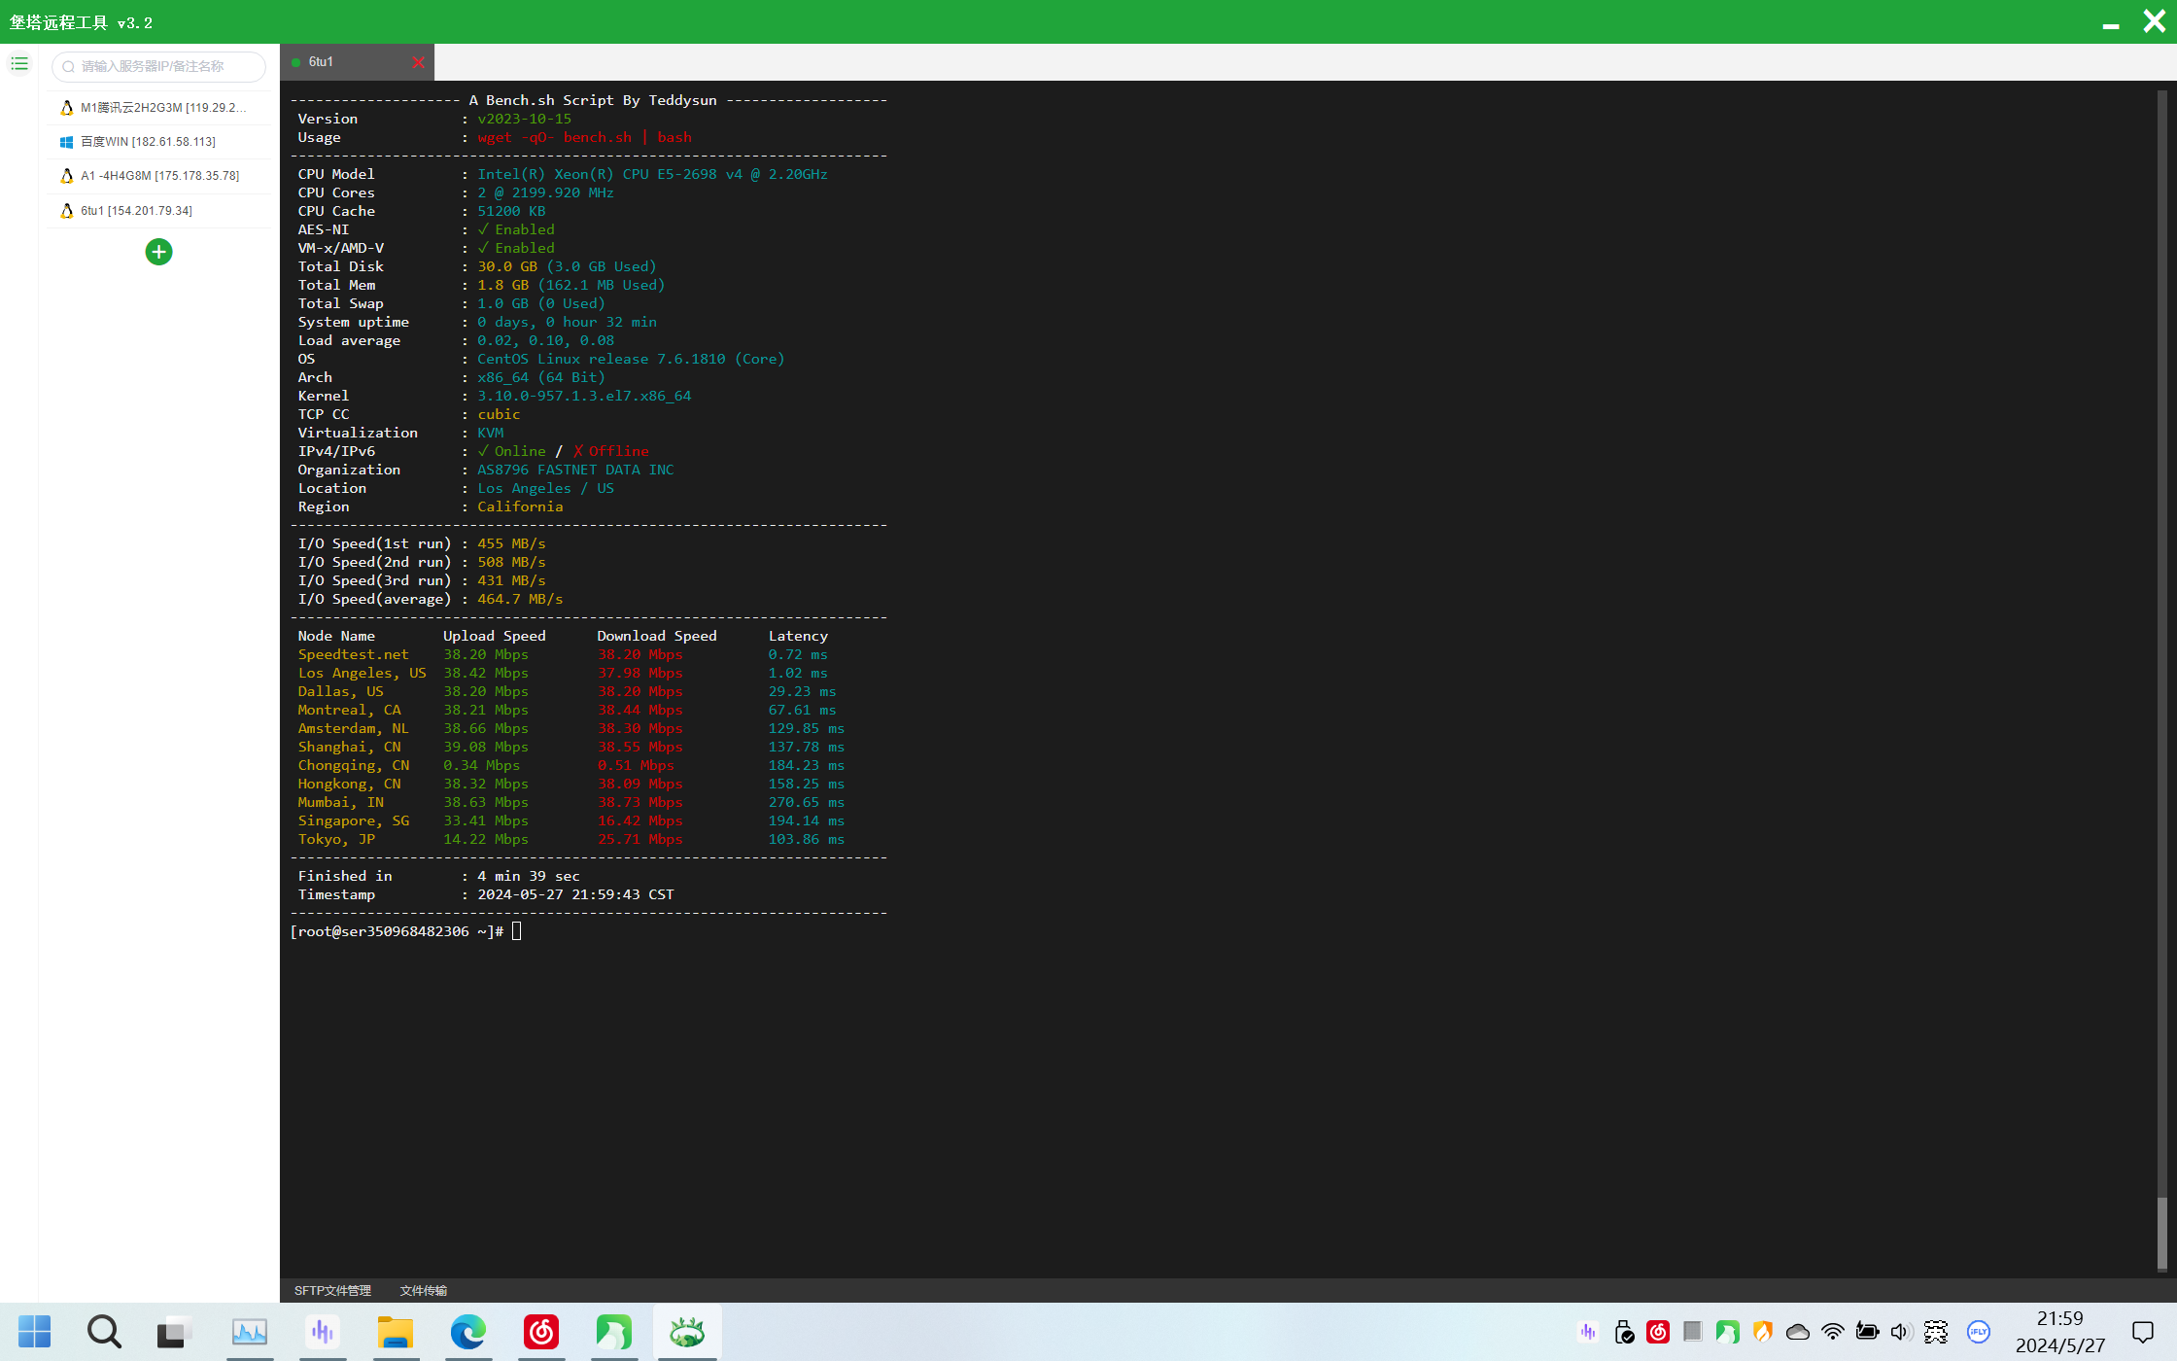Click the Linux penguin icon beside 6tu1
The height and width of the screenshot is (1361, 2177).
66,211
